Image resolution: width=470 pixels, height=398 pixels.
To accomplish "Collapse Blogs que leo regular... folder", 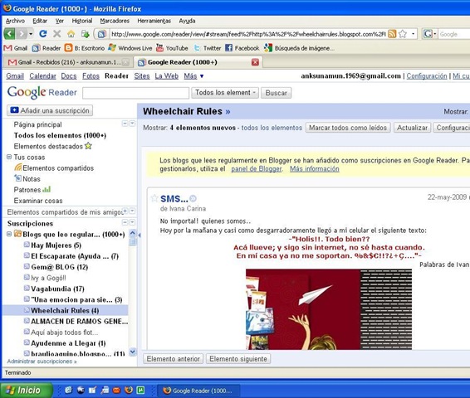I will coord(9,234).
